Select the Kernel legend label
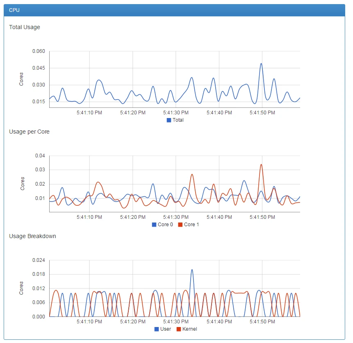Viewport: 353px width, 343px height. [189, 329]
